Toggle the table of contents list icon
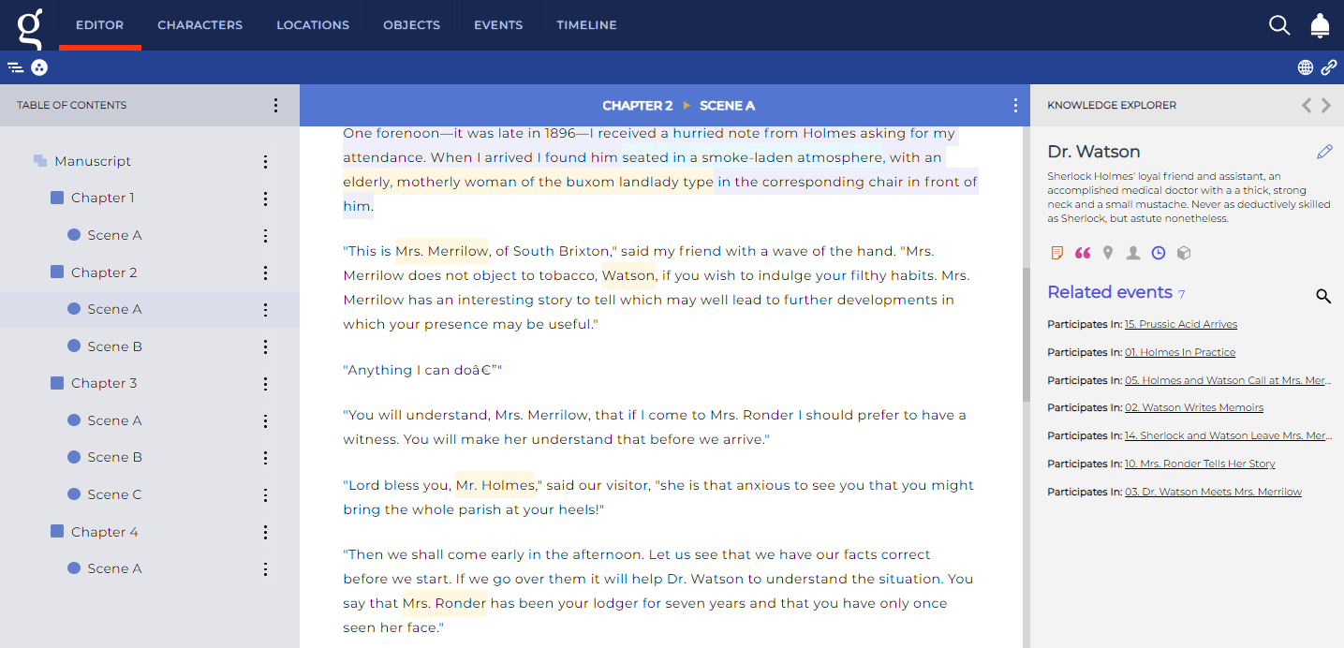 click(15, 67)
